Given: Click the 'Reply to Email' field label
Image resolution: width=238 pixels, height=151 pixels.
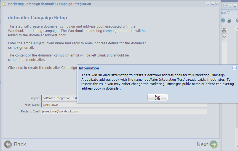Looking at the screenshot, I should pyautogui.click(x=30, y=111).
